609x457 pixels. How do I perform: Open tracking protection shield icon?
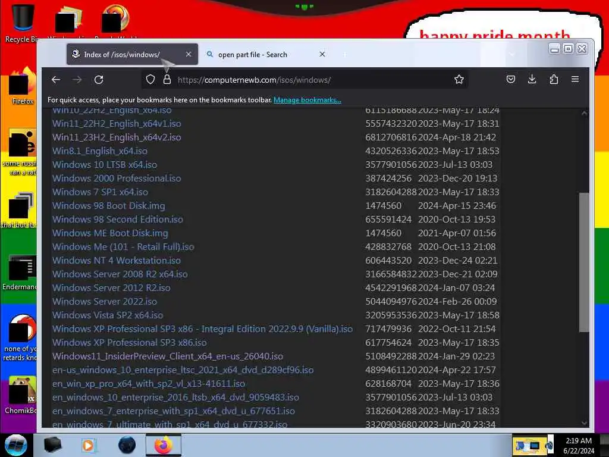150,80
